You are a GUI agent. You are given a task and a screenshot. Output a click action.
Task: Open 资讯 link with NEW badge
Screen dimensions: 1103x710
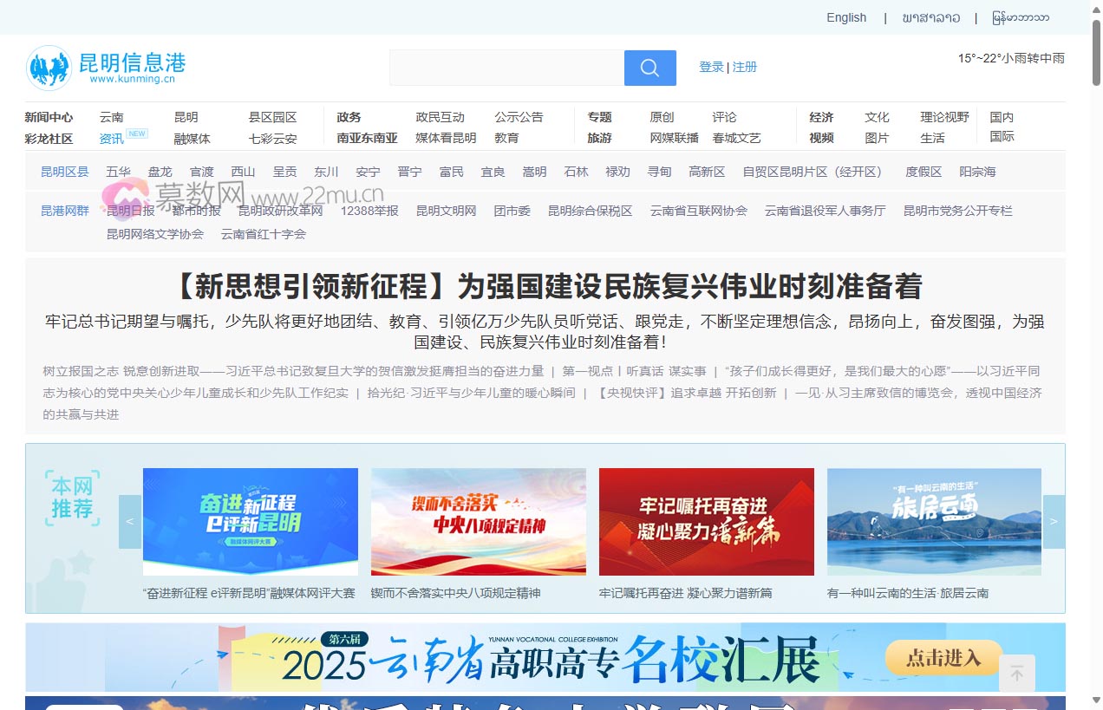tap(112, 139)
